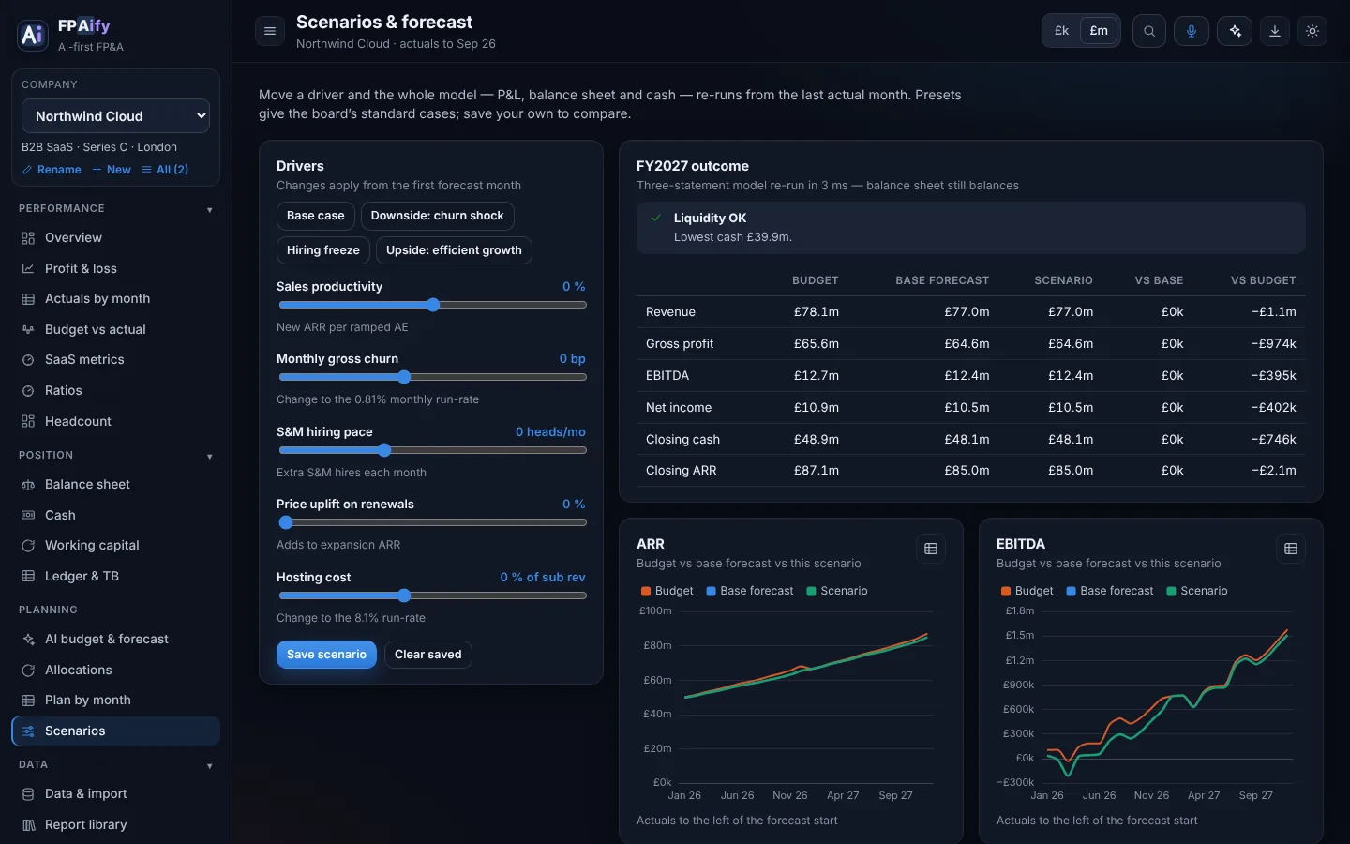The height and width of the screenshot is (844, 1350).
Task: Click Rename company link
Action: pos(52,170)
